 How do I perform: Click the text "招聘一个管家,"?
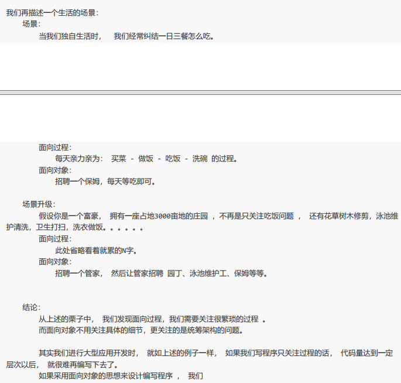tap(79, 273)
